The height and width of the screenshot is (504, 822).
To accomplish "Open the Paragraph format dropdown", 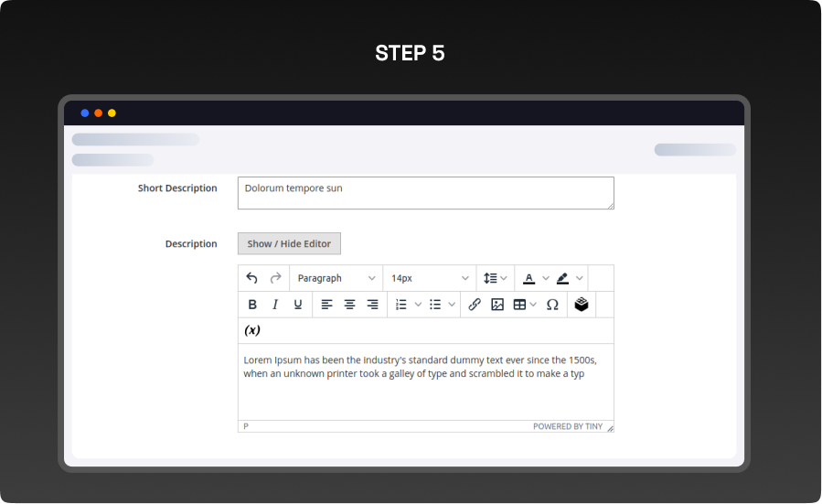I will pyautogui.click(x=336, y=278).
